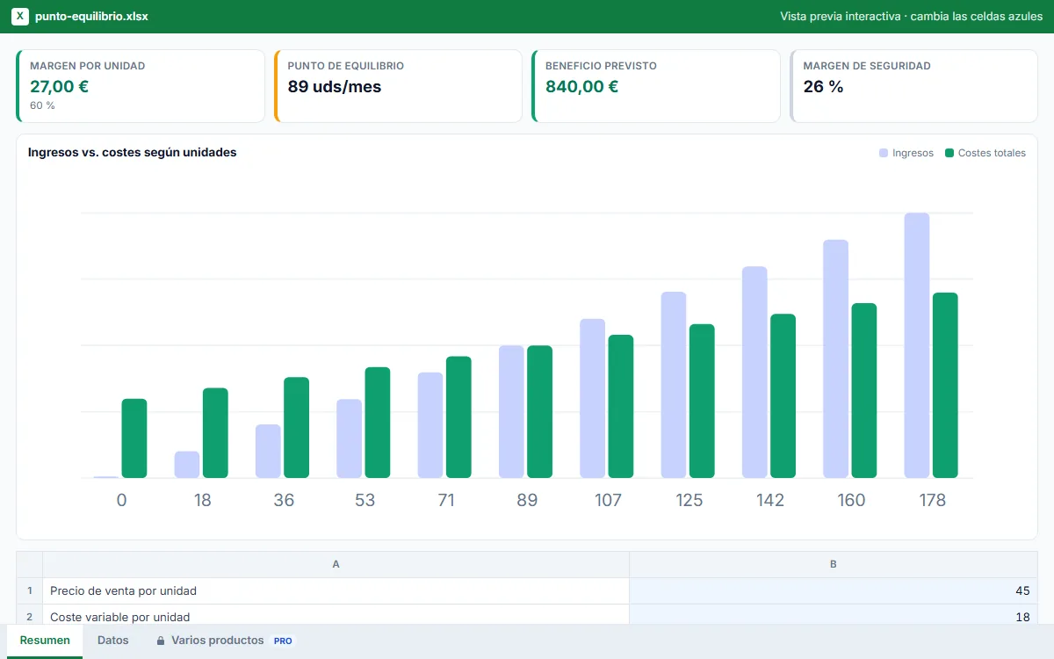Viewport: 1054px width, 659px height.
Task: Click the Ingresos bar at 89 units
Action: [511, 411]
